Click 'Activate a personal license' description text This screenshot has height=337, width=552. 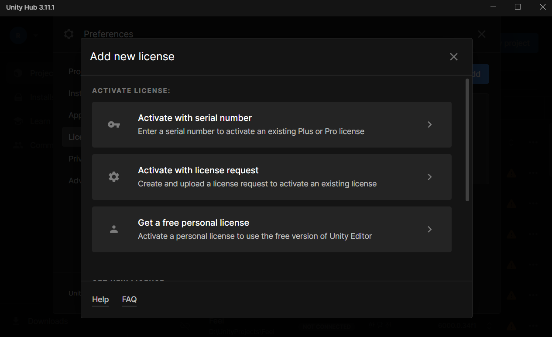255,236
